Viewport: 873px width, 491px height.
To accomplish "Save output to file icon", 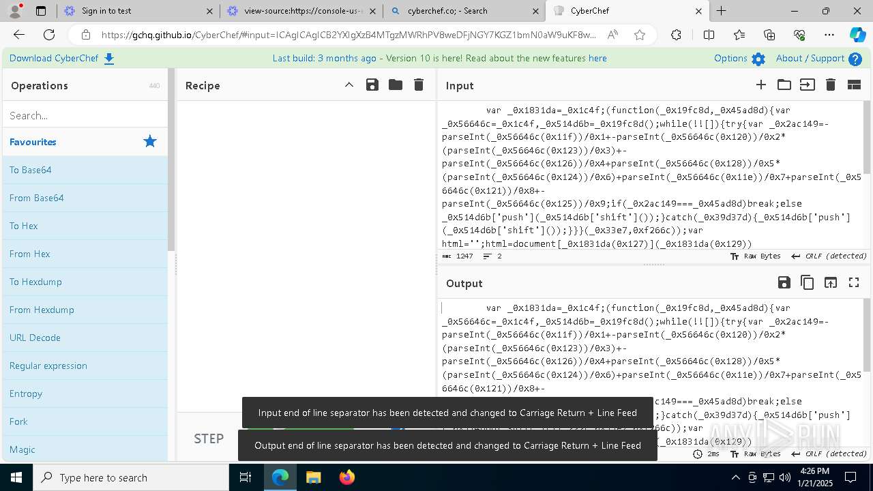I will (784, 282).
